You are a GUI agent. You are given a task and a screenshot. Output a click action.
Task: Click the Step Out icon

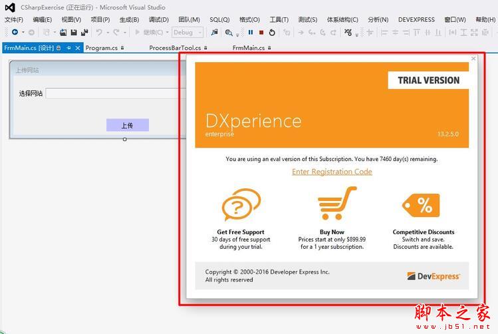point(333,33)
